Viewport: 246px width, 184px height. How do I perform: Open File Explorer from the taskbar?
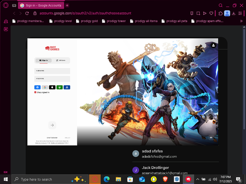(118, 179)
